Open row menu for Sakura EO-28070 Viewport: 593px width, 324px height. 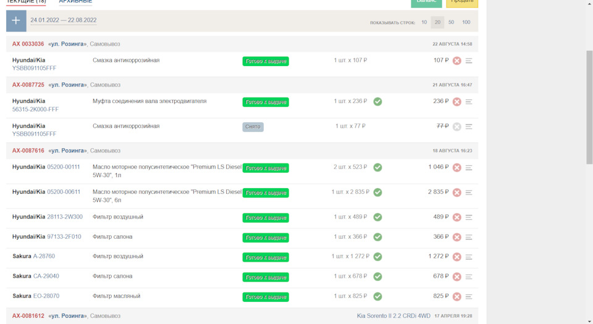[469, 296]
